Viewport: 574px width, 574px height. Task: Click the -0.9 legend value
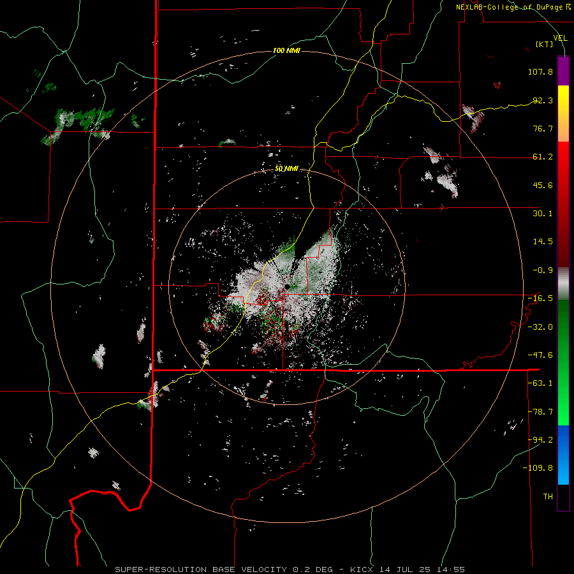[x=543, y=270]
